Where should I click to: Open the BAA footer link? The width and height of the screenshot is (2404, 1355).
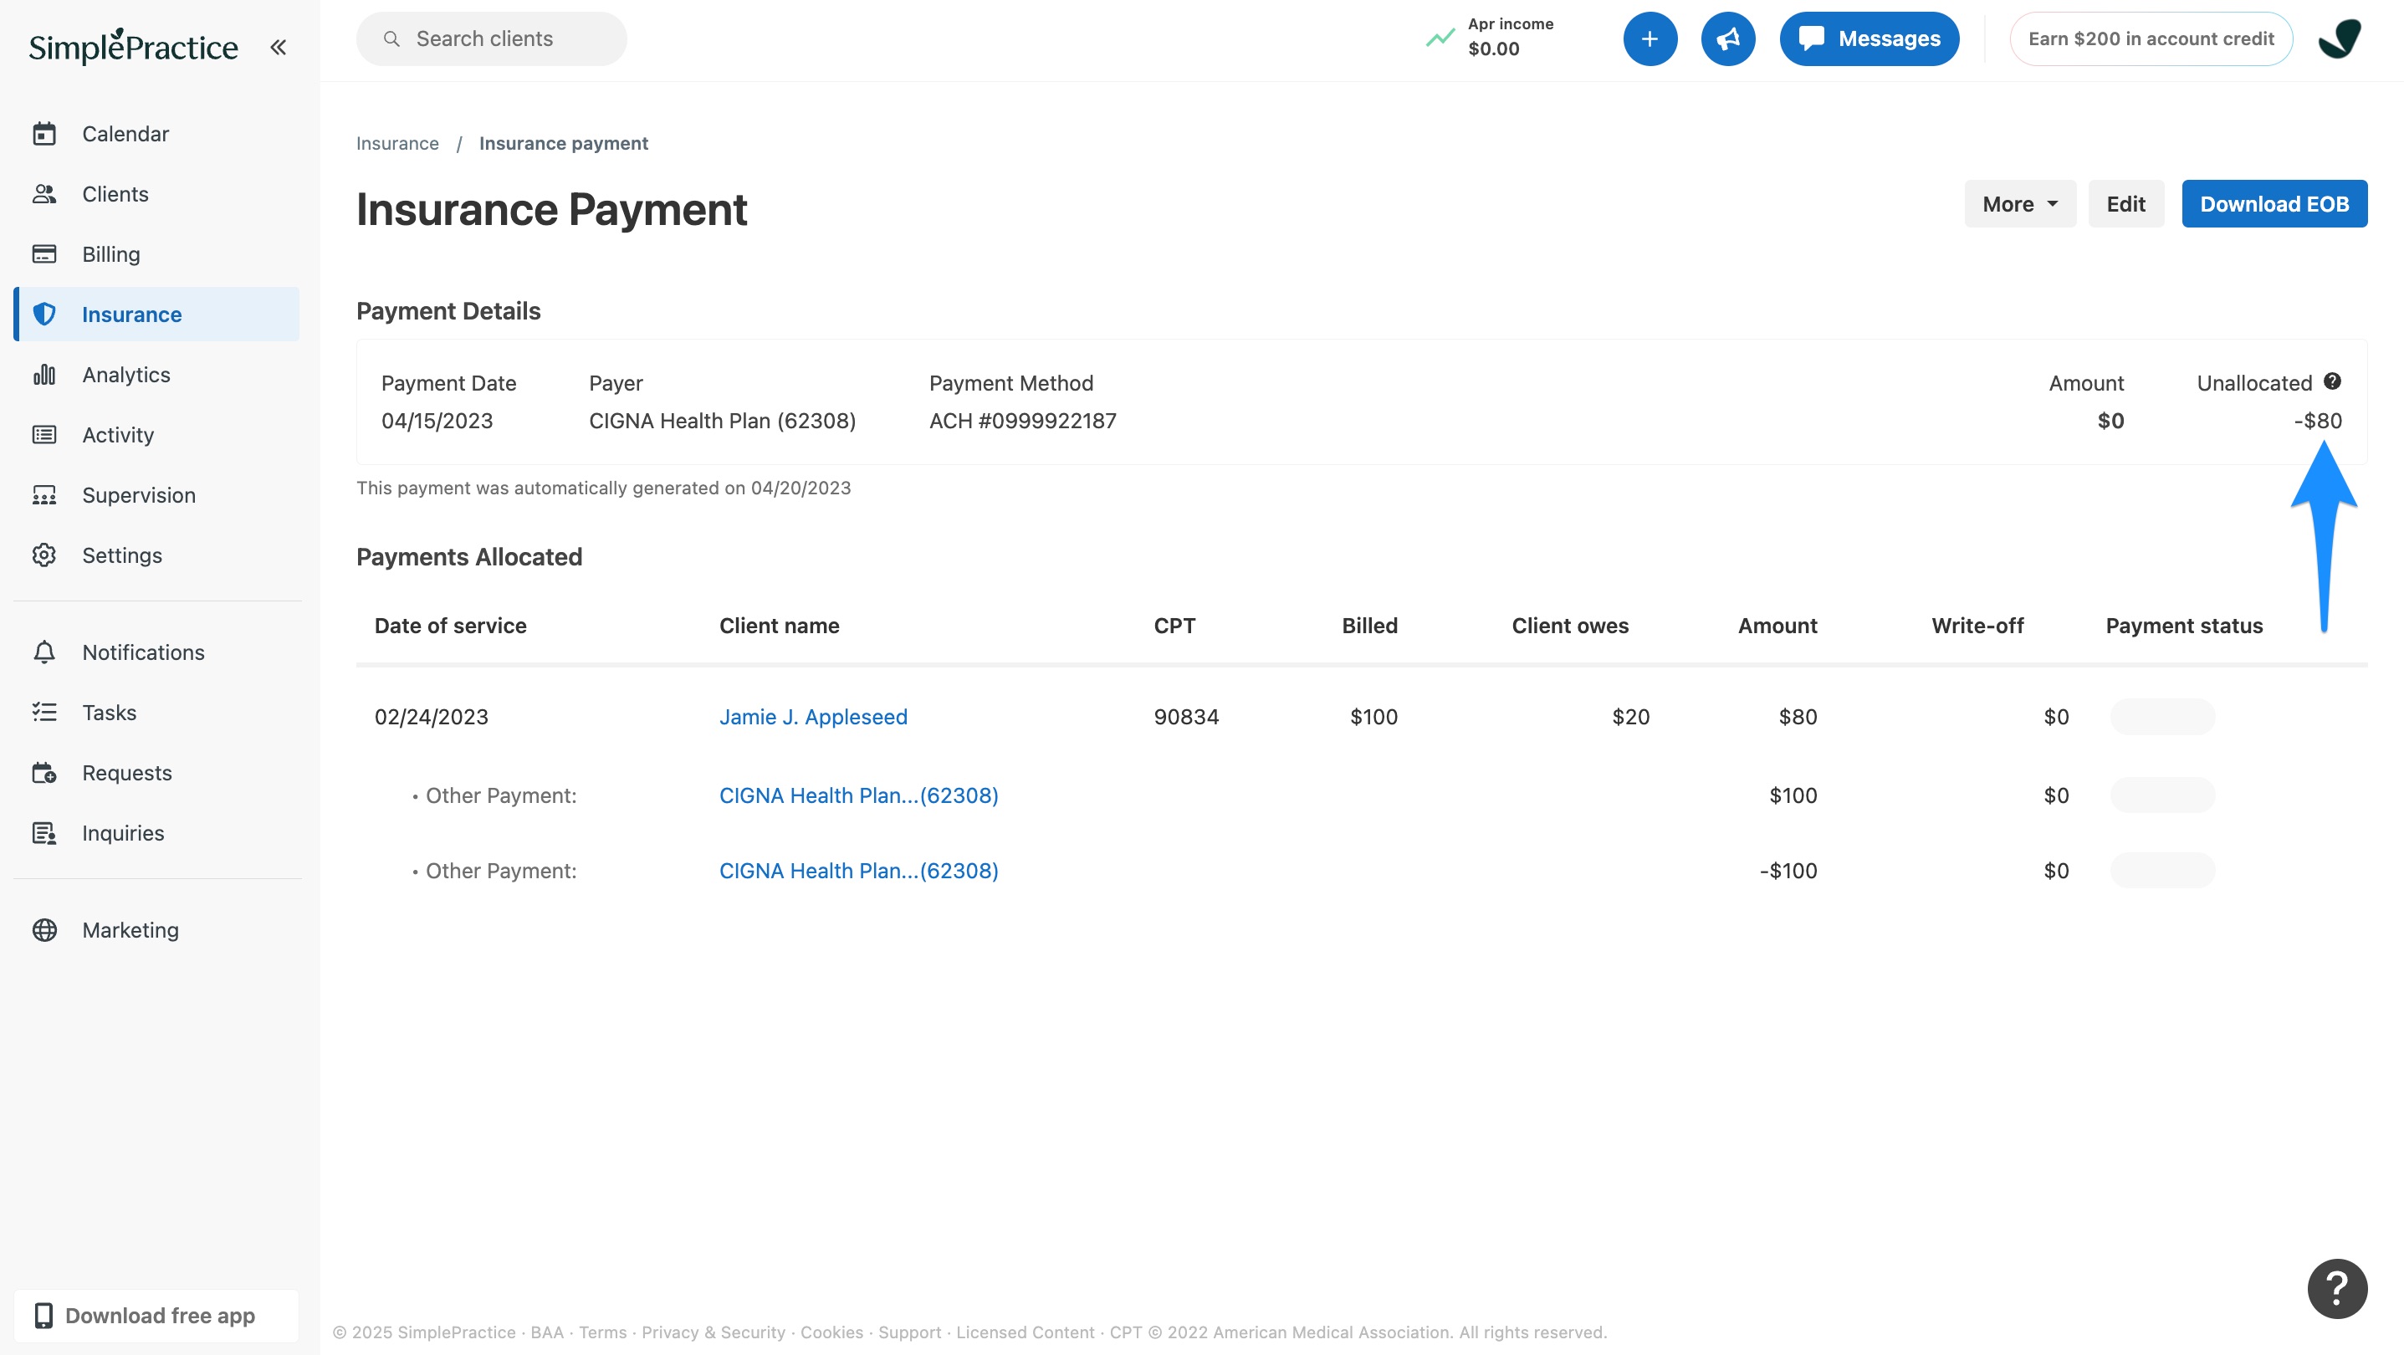click(547, 1332)
